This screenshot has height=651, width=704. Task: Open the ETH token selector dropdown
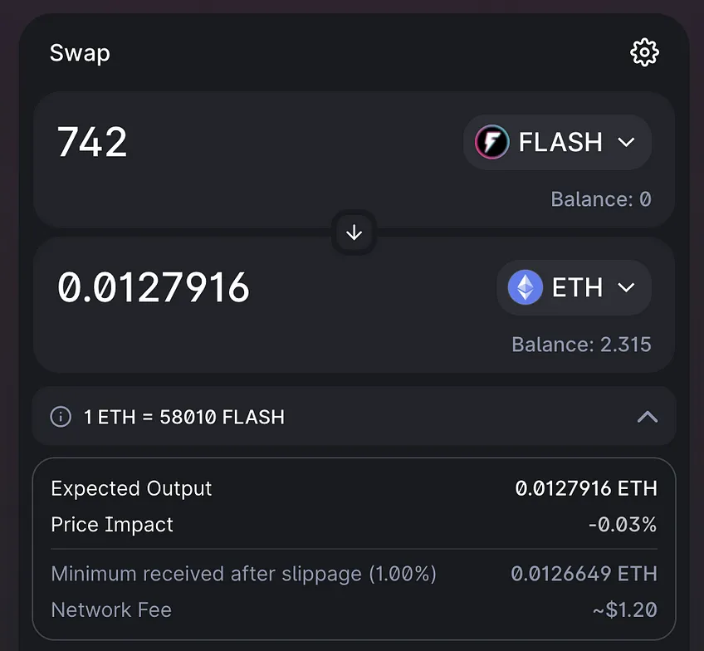(x=574, y=287)
